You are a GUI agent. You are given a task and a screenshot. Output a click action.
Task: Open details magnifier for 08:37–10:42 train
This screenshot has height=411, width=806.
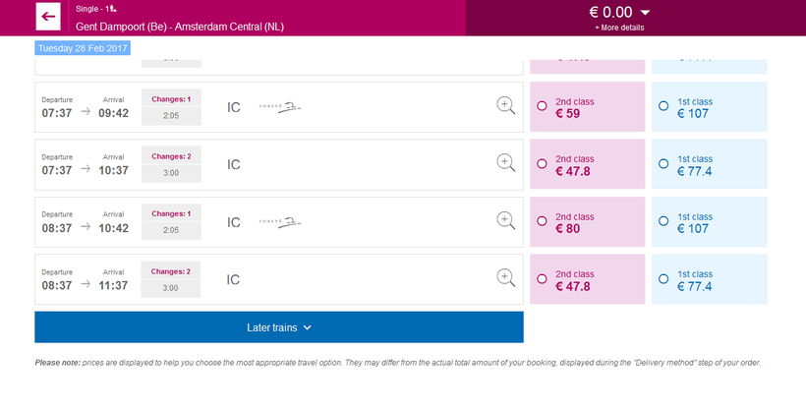(506, 221)
